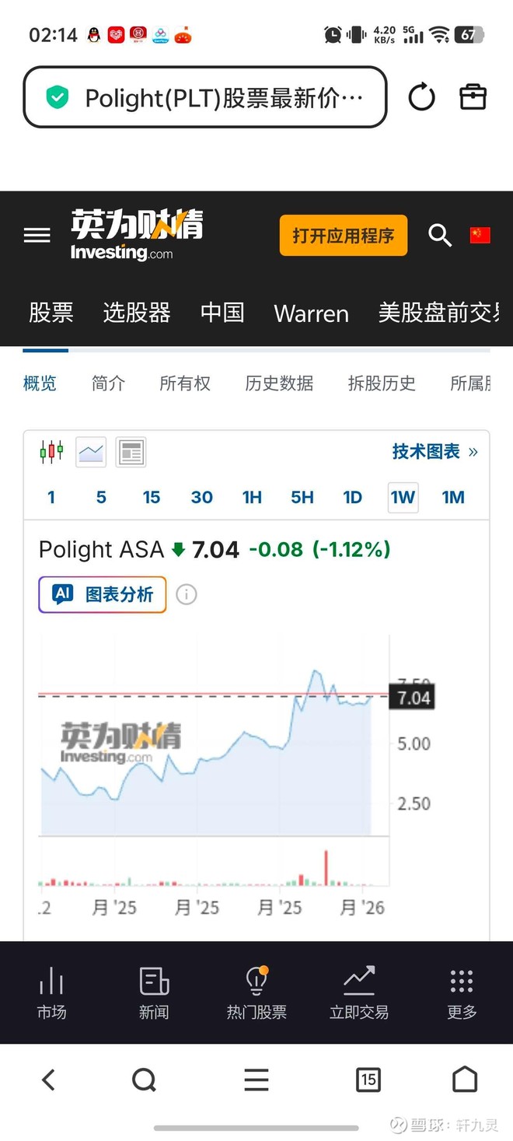Open Investing.com search with the magnifier icon
The image size is (513, 1141).
click(440, 235)
